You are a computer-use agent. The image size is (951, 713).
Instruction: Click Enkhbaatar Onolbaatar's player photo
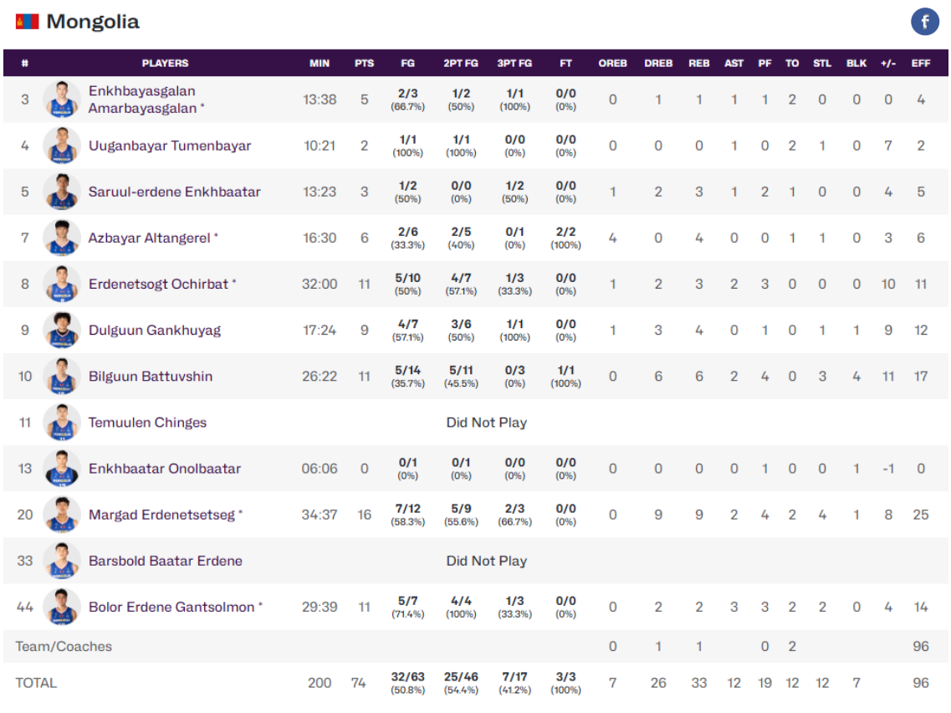click(62, 469)
